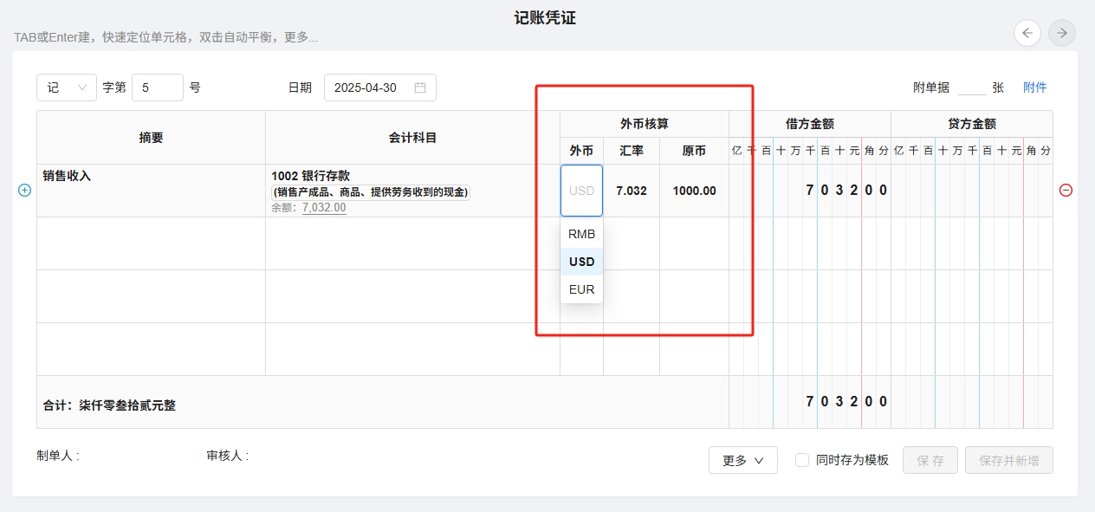Open the calendar icon in date field
Screen dimensions: 1095x512
pyautogui.click(x=420, y=87)
